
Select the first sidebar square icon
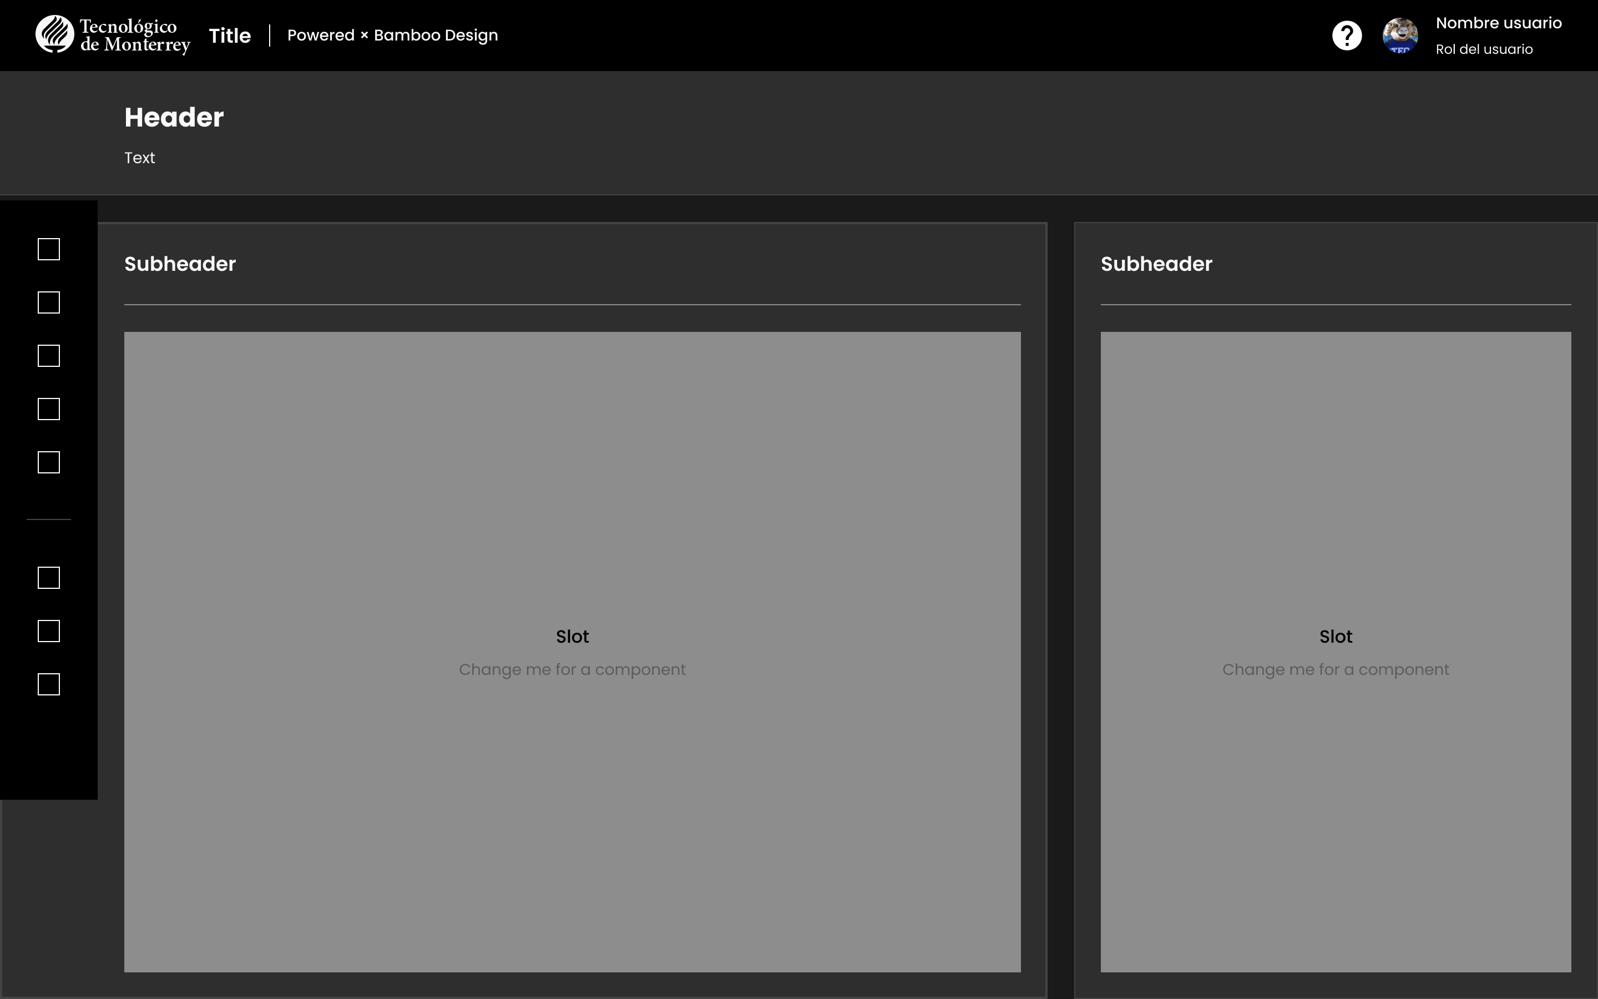(49, 249)
